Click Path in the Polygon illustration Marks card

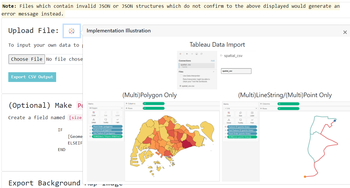pos(117,121)
